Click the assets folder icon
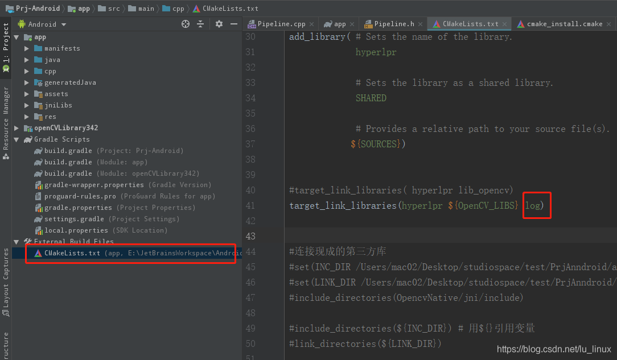The height and width of the screenshot is (360, 617). click(38, 94)
